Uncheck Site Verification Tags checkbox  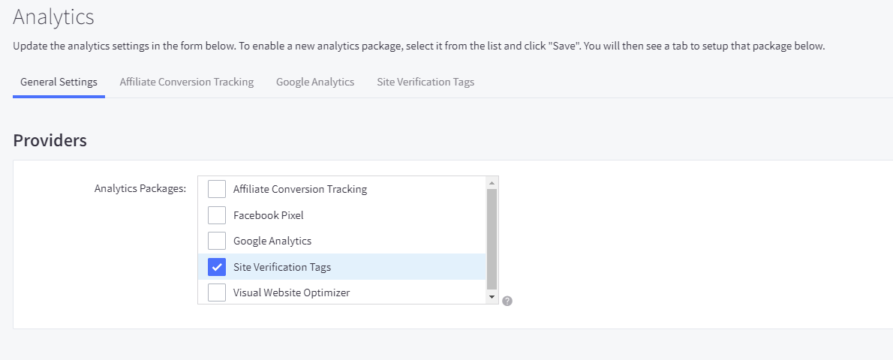pos(216,266)
